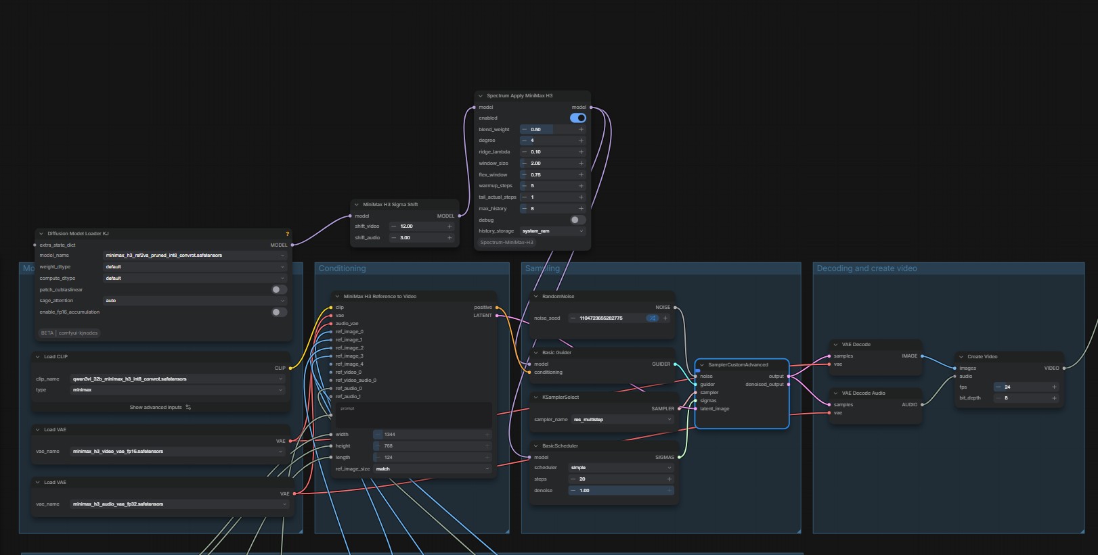Increase bit_depth in Create Video
1098x555 pixels.
pyautogui.click(x=1054, y=398)
